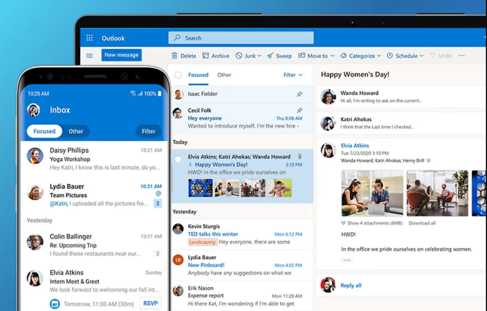This screenshot has width=487, height=311.
Task: Click the Reply all link
Action: pos(351,285)
